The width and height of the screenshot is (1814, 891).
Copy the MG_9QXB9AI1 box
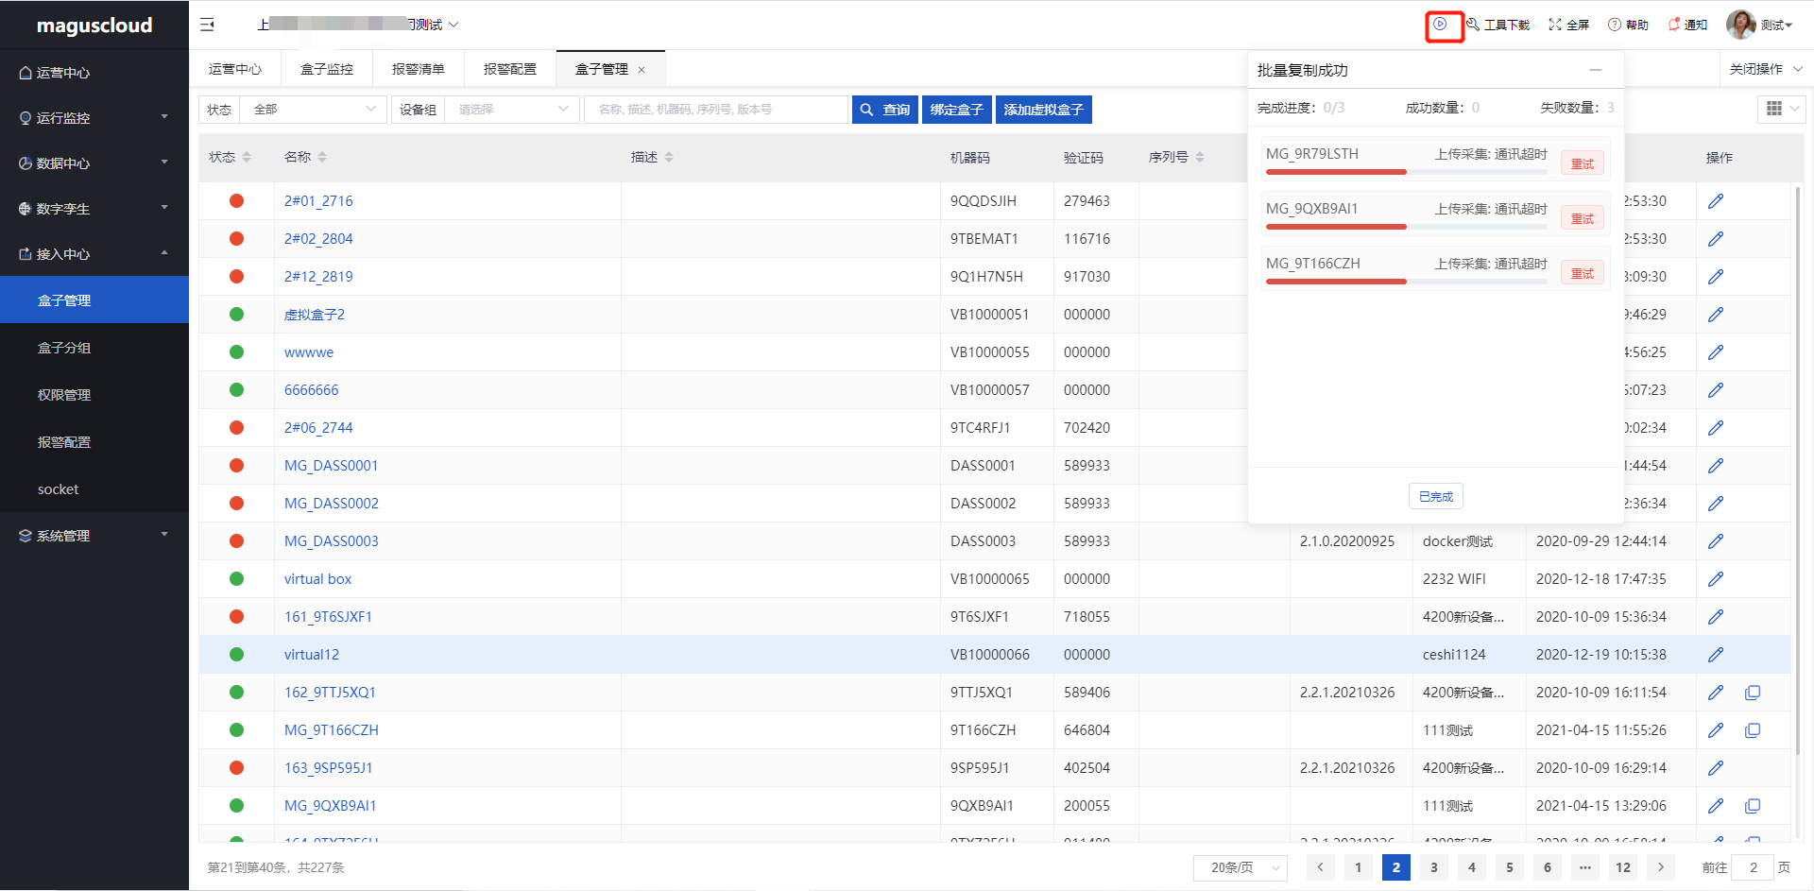tap(1753, 806)
